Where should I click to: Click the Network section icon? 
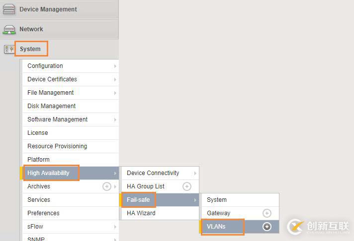pyautogui.click(x=9, y=29)
